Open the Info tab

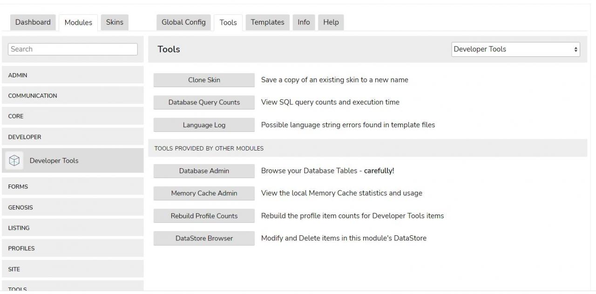(304, 22)
